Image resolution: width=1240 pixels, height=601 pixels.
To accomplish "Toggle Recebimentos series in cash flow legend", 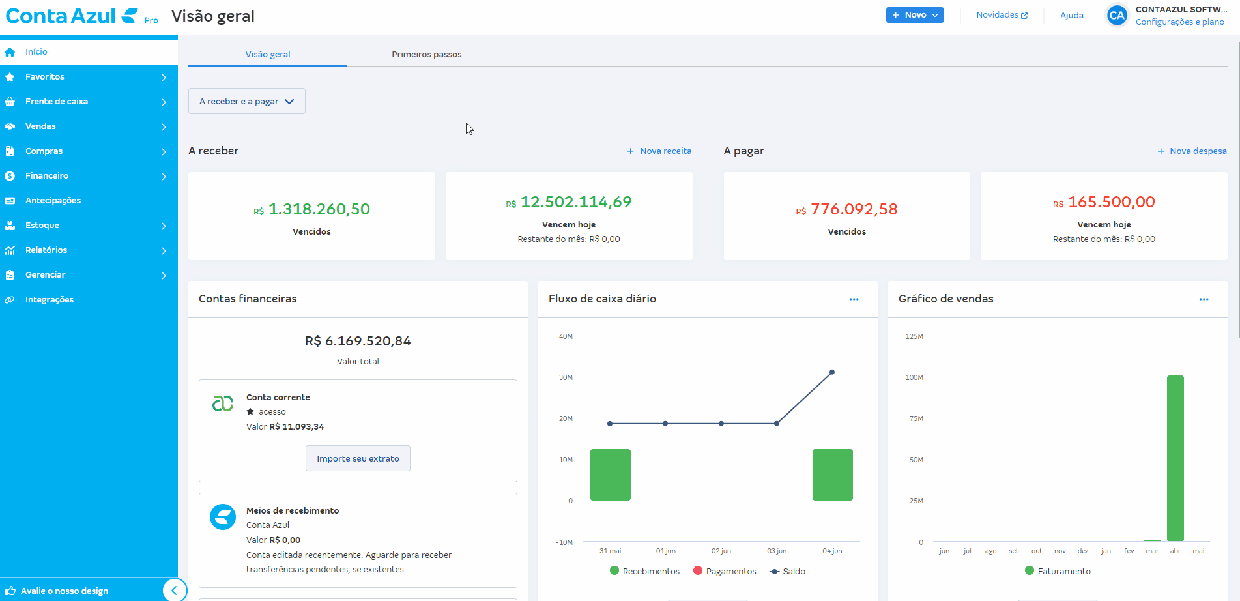I will (x=644, y=571).
